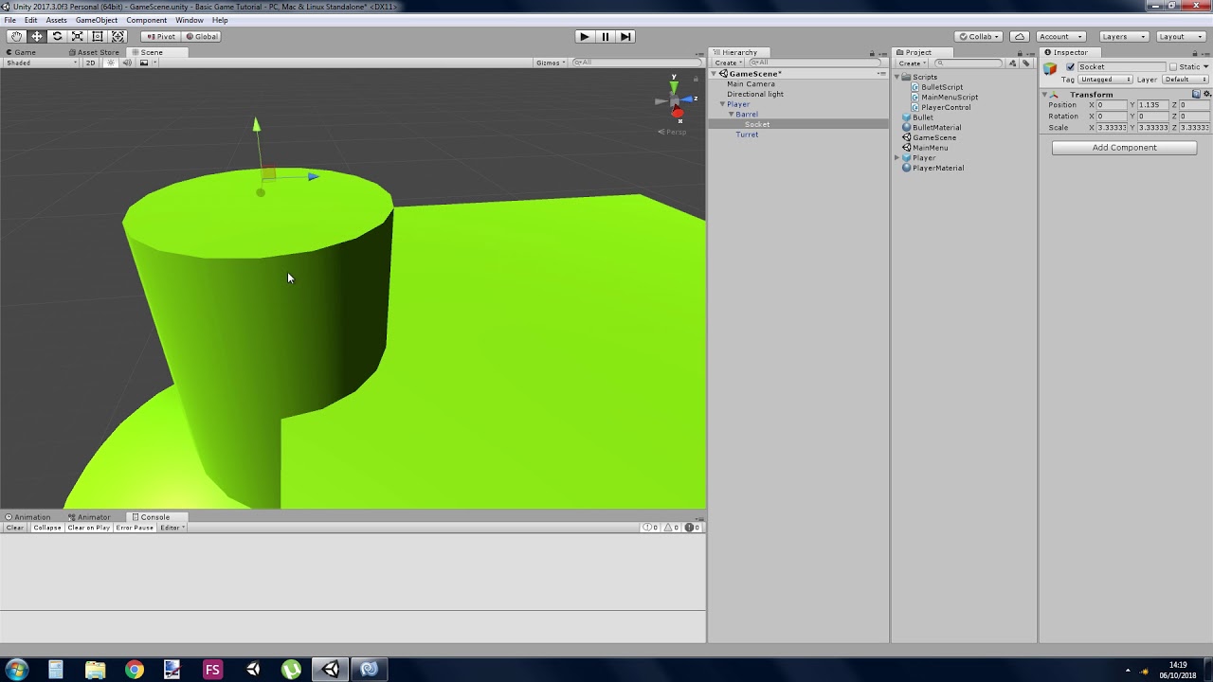Click the scene orientation gizmo red X axis
This screenshot has width=1213, height=682.
pos(678,114)
